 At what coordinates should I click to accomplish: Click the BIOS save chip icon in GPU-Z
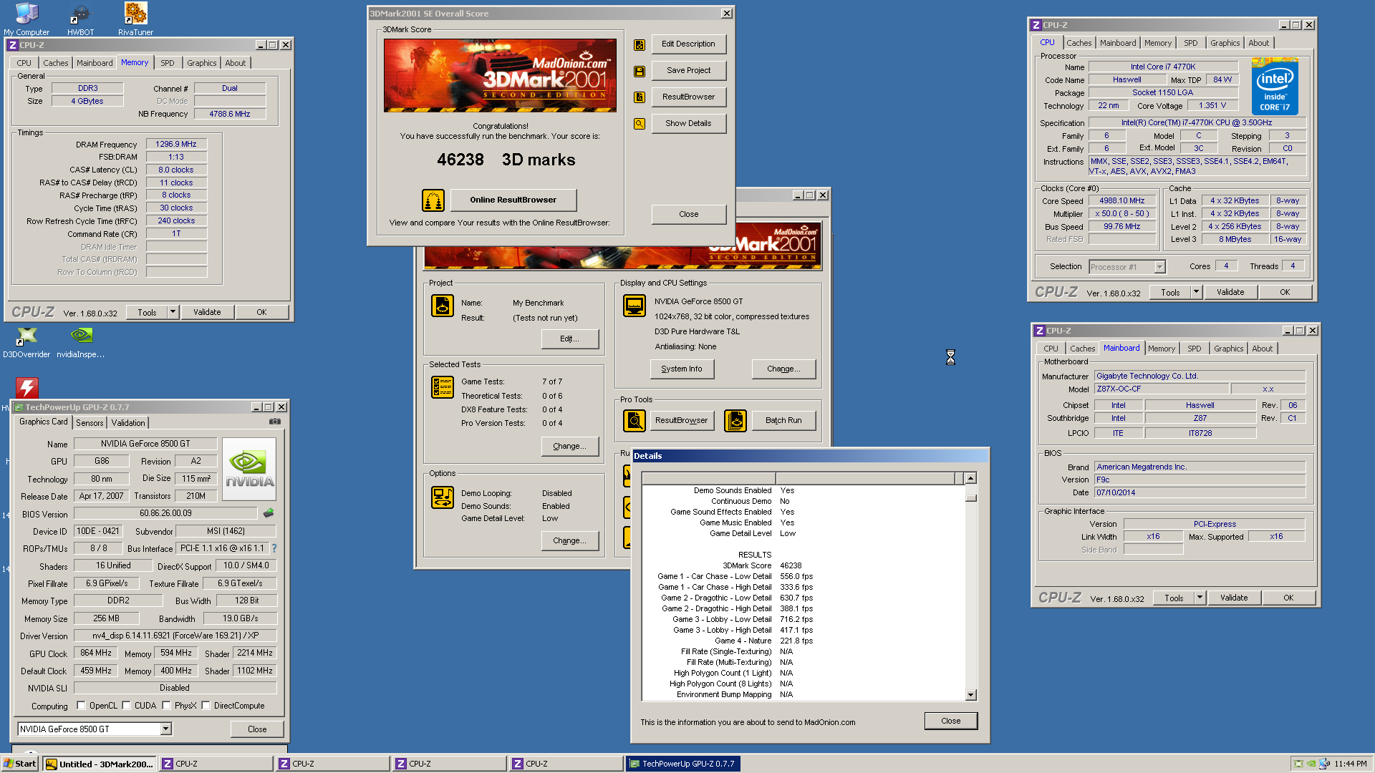click(x=269, y=513)
